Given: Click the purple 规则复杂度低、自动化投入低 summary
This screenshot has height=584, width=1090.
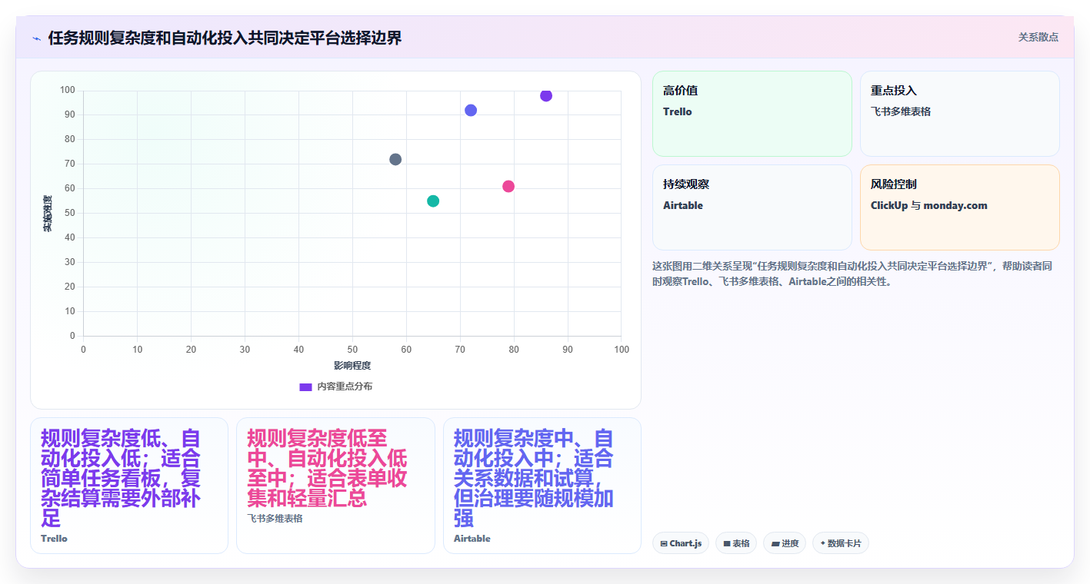Looking at the screenshot, I should pos(121,478).
